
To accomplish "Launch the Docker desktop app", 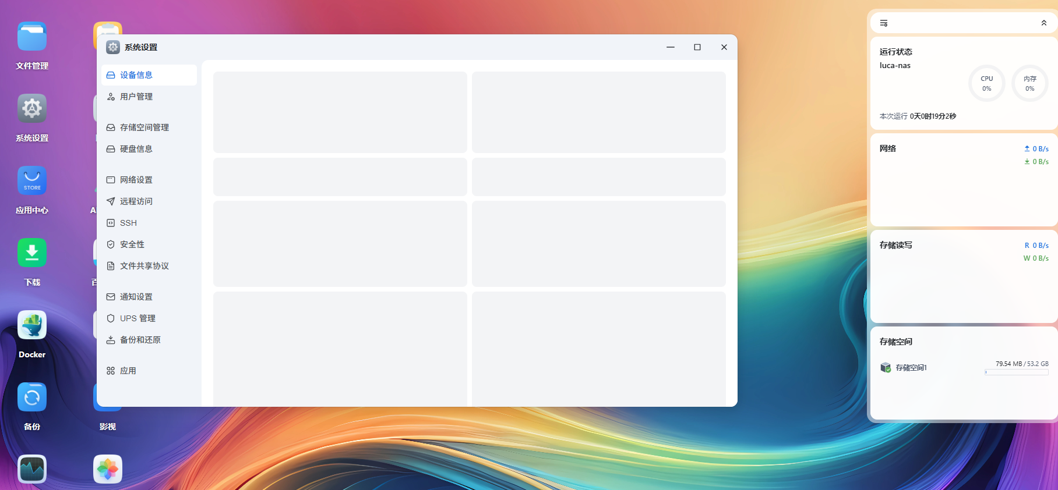I will point(32,325).
